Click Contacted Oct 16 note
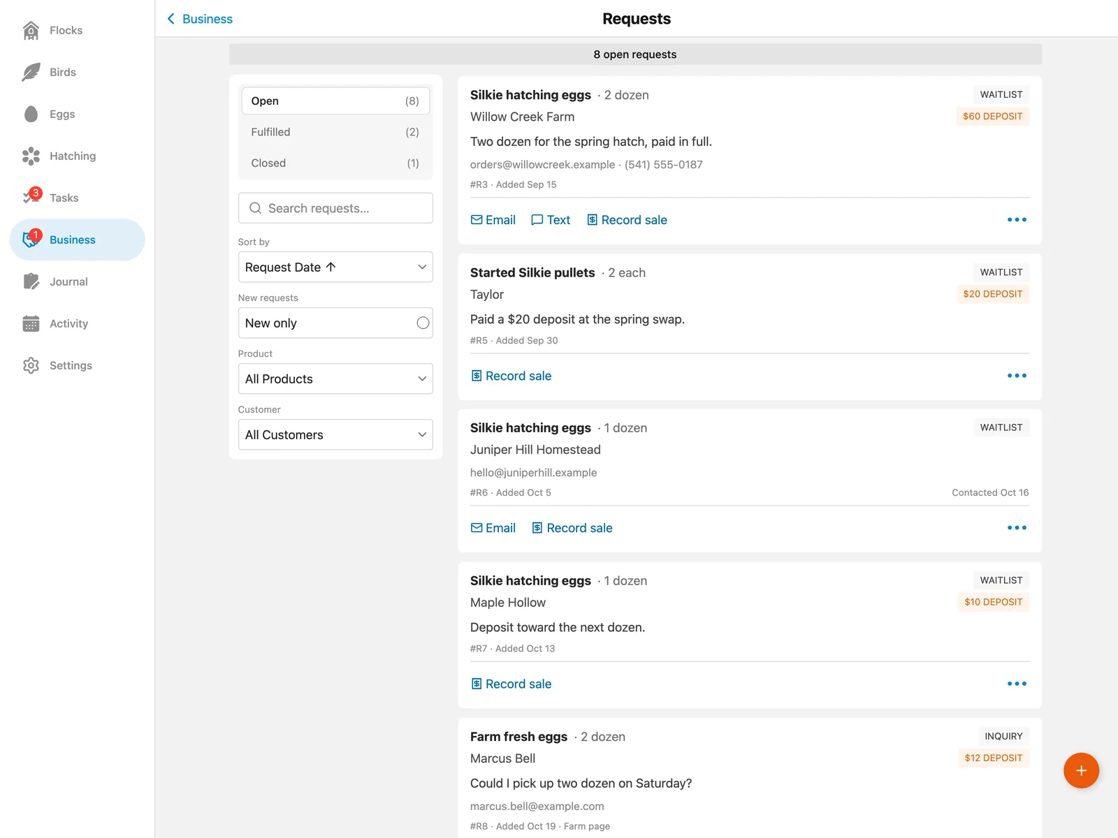1118x838 pixels. click(x=990, y=492)
